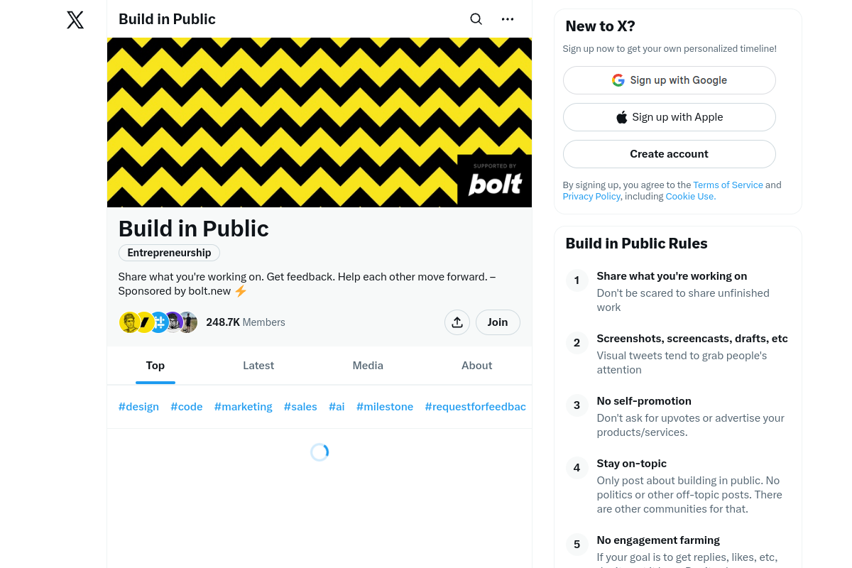Image resolution: width=852 pixels, height=568 pixels.
Task: Click the share icon next to Join
Action: point(457,322)
